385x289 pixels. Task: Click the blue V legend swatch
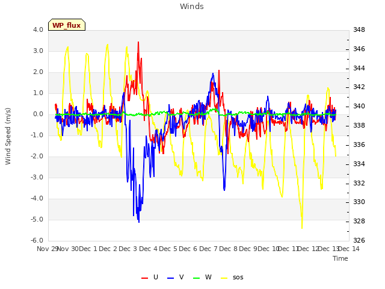click(170, 278)
